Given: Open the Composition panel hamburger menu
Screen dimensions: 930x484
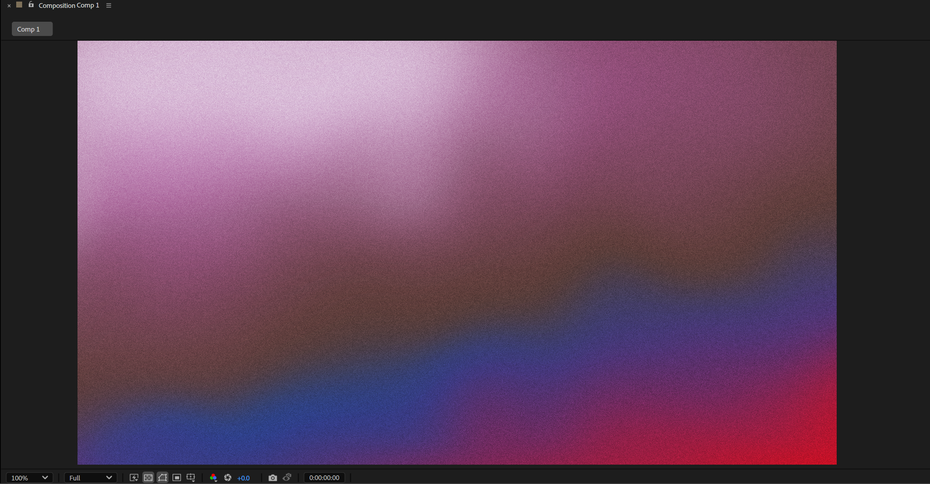Looking at the screenshot, I should click(109, 6).
